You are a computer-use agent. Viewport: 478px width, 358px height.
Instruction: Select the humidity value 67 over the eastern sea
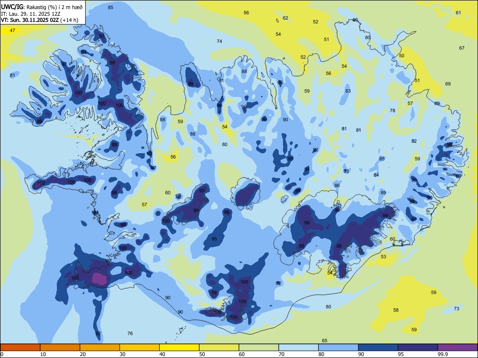[462, 48]
